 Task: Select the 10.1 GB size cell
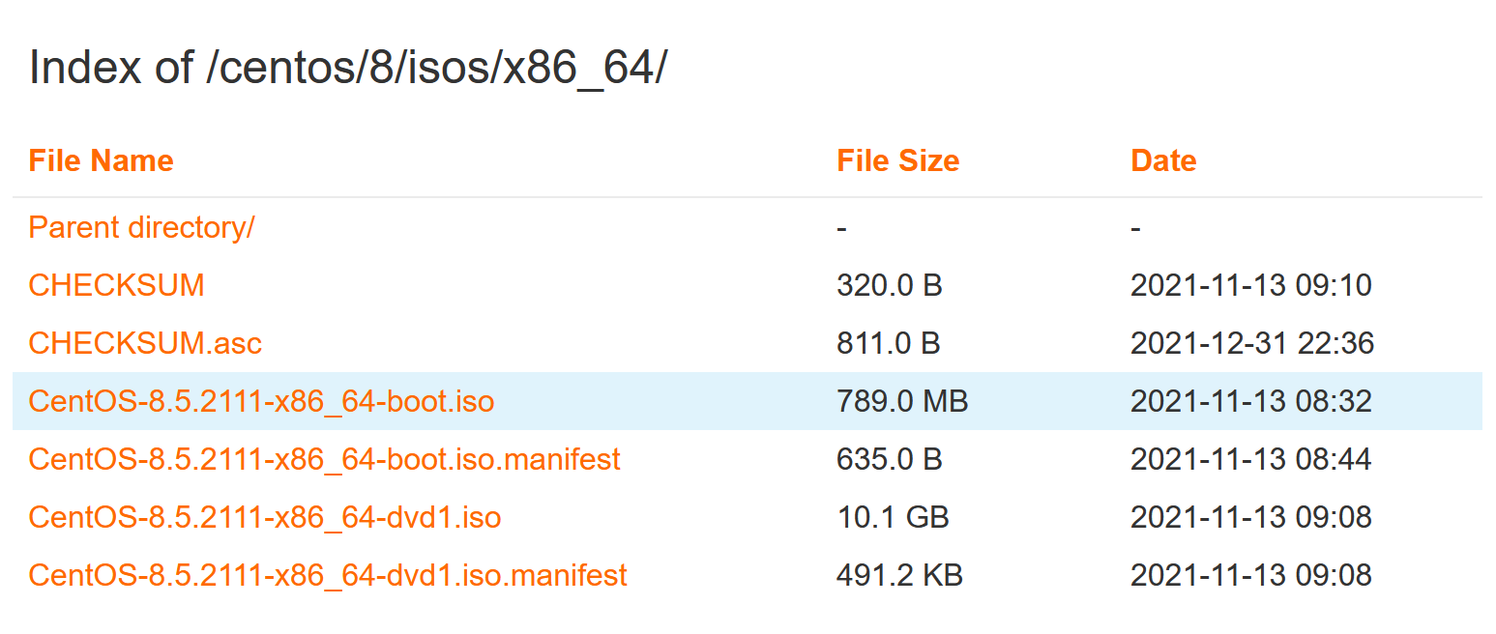click(x=893, y=517)
